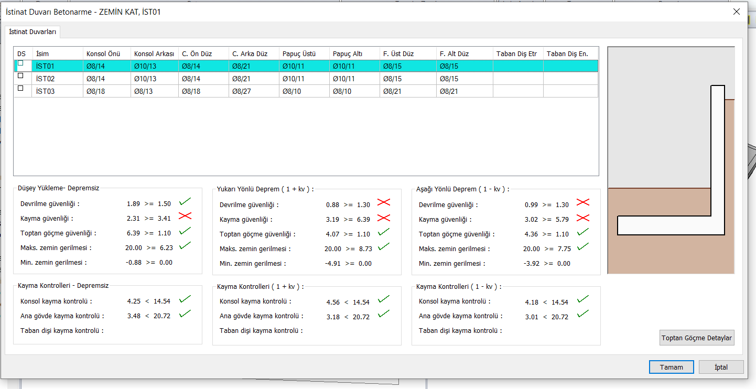
Task: Click Yukarı Yönlü Maks. zemin gerilmesi check
Action: pyautogui.click(x=384, y=247)
